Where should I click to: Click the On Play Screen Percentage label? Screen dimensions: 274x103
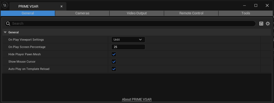coord(27,47)
